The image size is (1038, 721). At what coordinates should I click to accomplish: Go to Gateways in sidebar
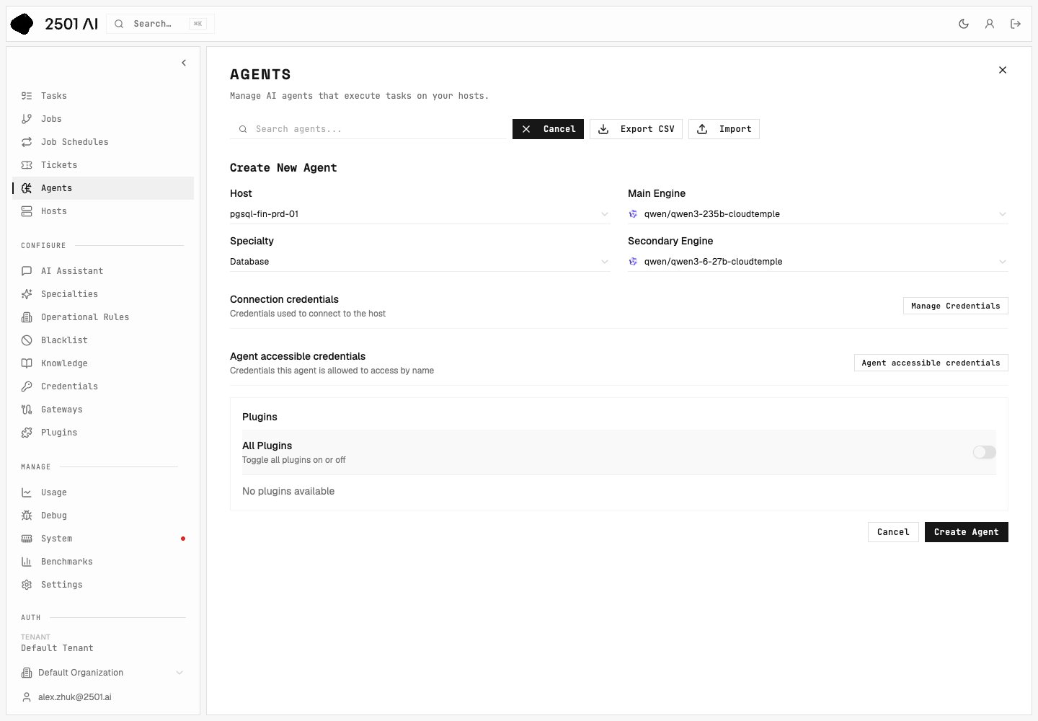click(103, 410)
